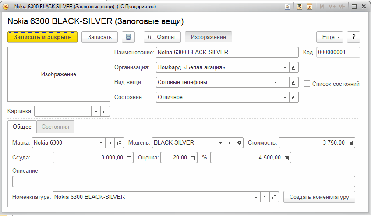Expand the Состояние dropdown list

coord(285,97)
